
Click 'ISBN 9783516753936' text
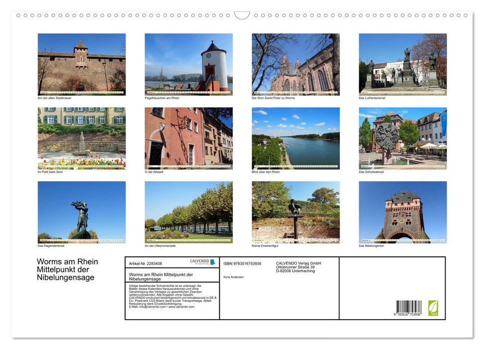pyautogui.click(x=242, y=263)
